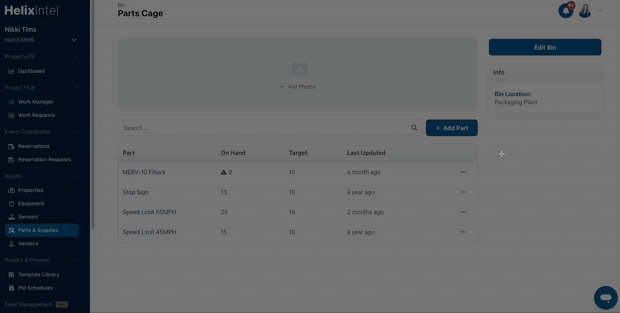Open row options for Speed Limit 45MPH

coord(463,232)
